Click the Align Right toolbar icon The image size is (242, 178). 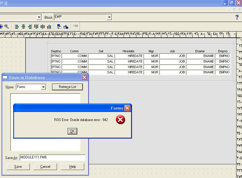(x=30, y=27)
